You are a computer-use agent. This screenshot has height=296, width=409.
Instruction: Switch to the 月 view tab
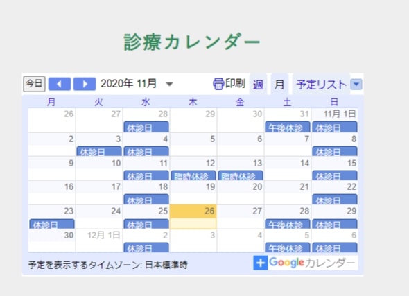[x=279, y=85]
